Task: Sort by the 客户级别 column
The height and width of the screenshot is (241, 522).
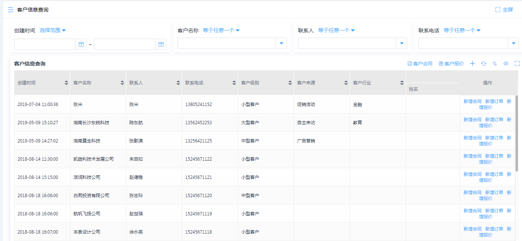Action: (290, 83)
